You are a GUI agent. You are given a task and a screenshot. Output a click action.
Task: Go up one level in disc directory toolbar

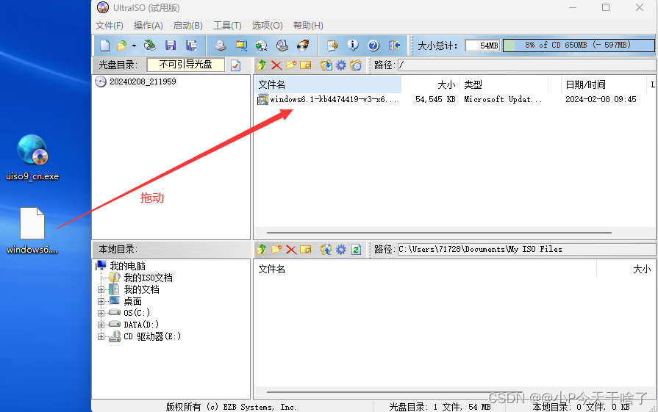(262, 65)
